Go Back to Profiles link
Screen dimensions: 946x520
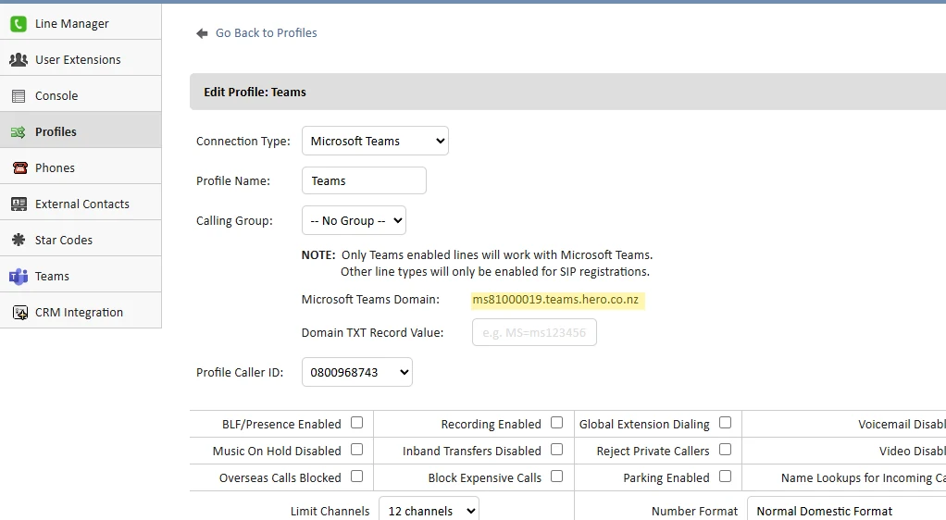(266, 33)
